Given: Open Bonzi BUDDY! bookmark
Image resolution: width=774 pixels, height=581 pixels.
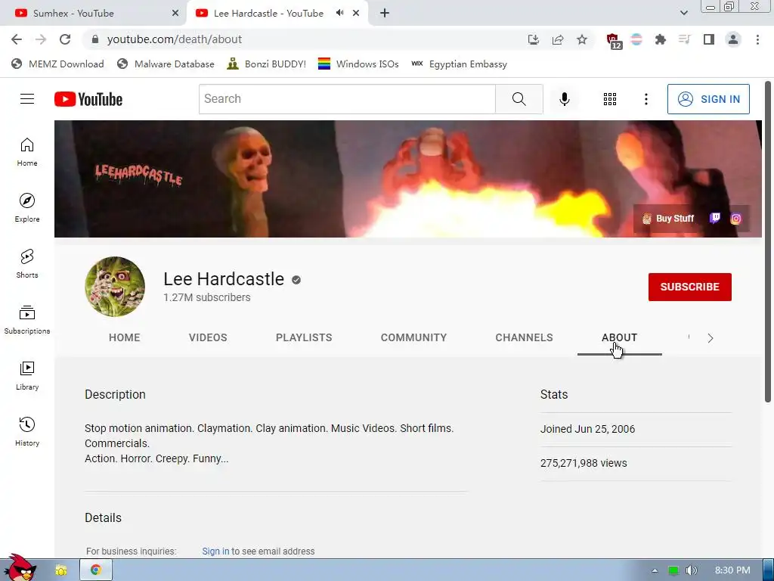Looking at the screenshot, I should coord(267,64).
